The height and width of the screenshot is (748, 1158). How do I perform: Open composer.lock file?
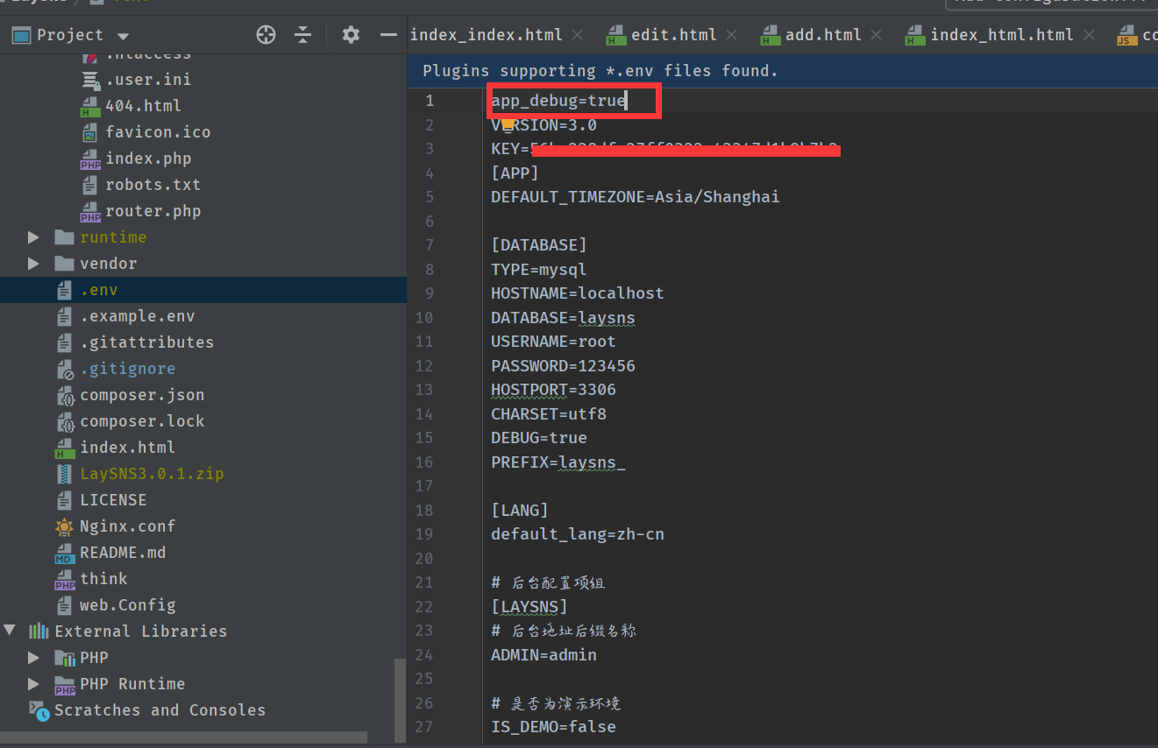click(x=142, y=421)
